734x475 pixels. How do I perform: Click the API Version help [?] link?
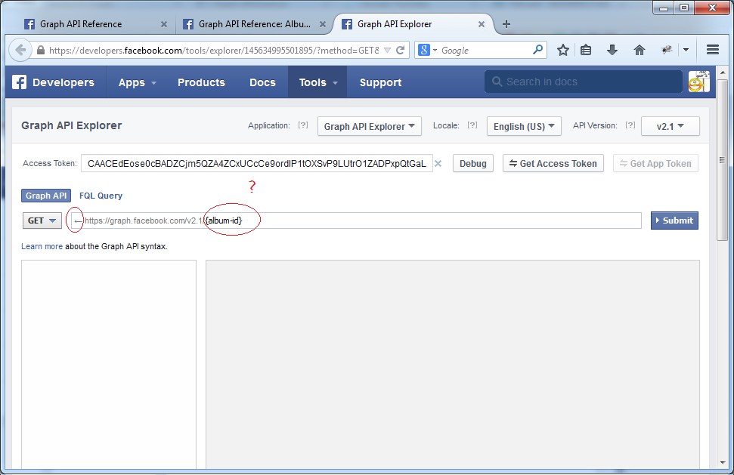click(x=630, y=125)
